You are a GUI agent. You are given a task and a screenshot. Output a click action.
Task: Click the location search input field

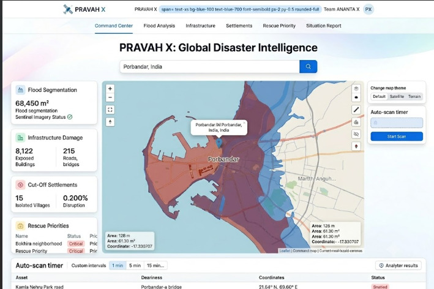click(x=209, y=67)
